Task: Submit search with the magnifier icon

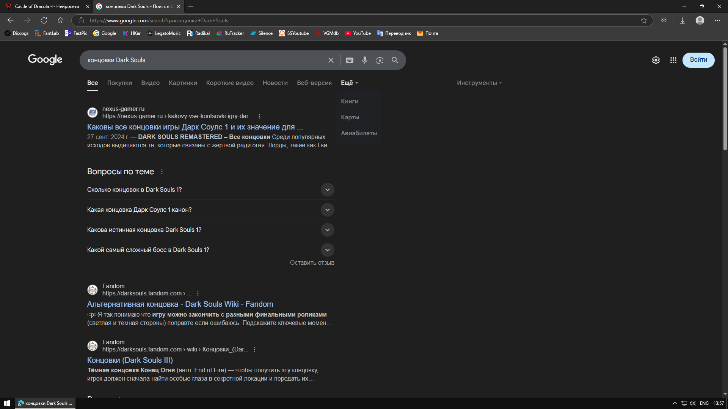Action: tap(395, 60)
